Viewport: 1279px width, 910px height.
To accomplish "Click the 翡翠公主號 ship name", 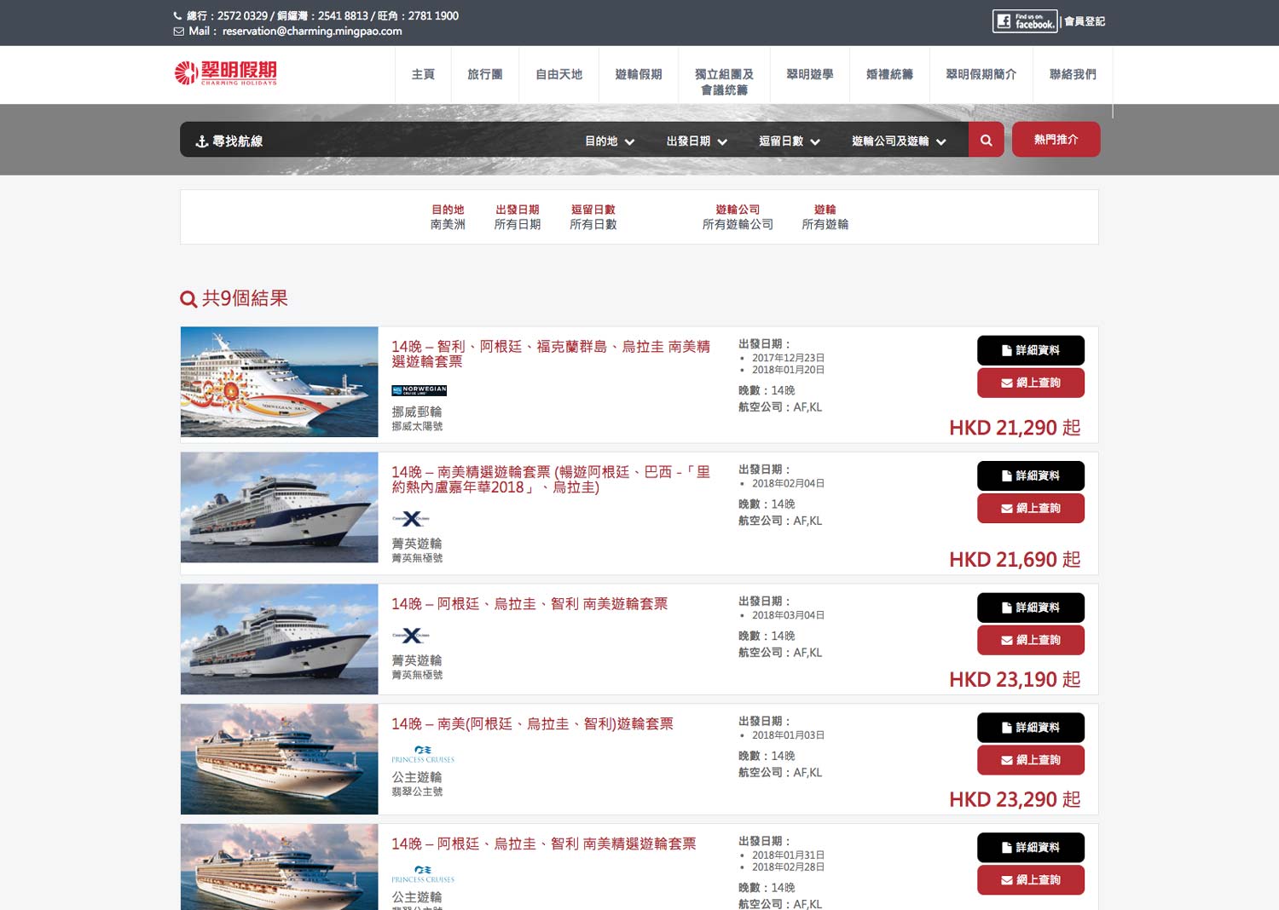I will click(x=417, y=792).
